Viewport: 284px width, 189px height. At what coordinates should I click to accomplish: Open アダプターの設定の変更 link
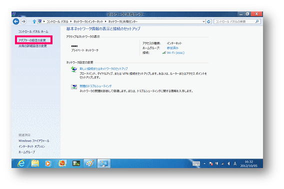coord(32,40)
